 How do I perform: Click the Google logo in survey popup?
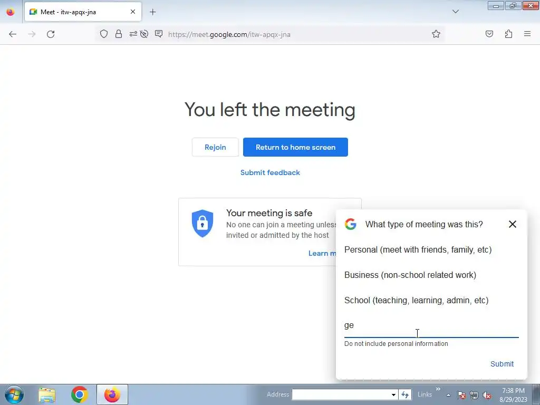[x=351, y=224]
